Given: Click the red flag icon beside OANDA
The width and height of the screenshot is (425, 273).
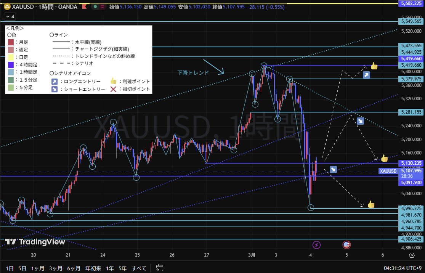Looking at the screenshot, I should 84,7.
